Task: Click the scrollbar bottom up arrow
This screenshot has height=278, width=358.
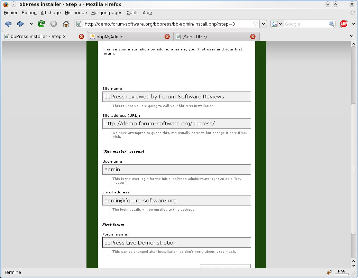Action: click(x=354, y=261)
